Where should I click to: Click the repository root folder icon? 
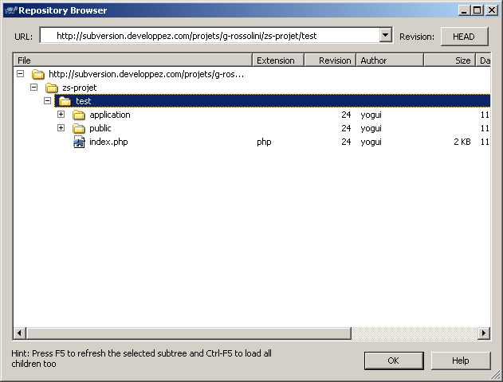pos(37,74)
